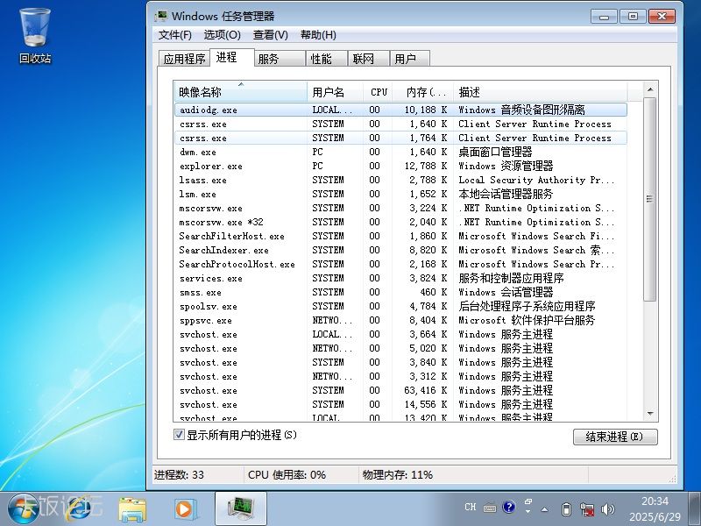Select the lsass.exe process

tap(400, 180)
